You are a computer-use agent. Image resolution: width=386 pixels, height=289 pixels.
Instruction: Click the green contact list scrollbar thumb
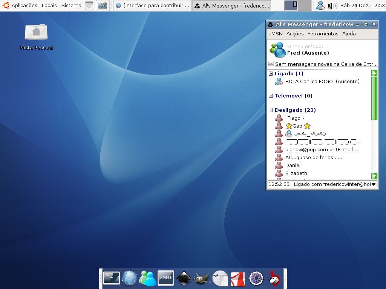tap(374, 98)
